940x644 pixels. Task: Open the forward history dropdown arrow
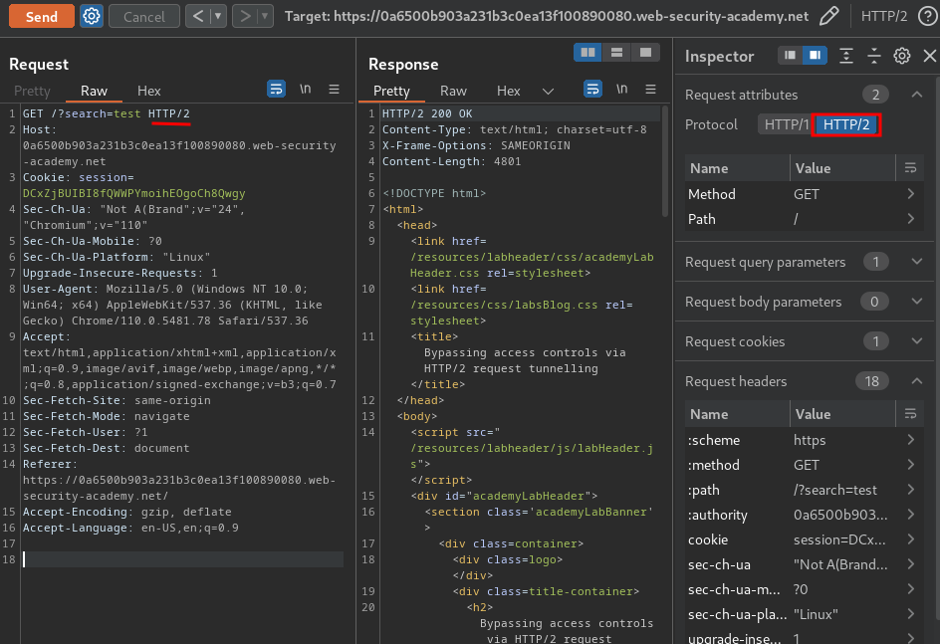(x=265, y=16)
